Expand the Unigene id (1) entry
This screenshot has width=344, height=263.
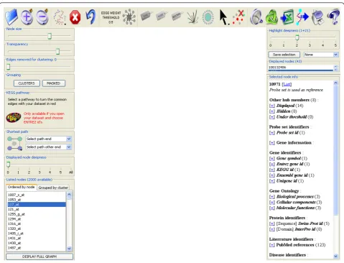pyautogui.click(x=272, y=181)
